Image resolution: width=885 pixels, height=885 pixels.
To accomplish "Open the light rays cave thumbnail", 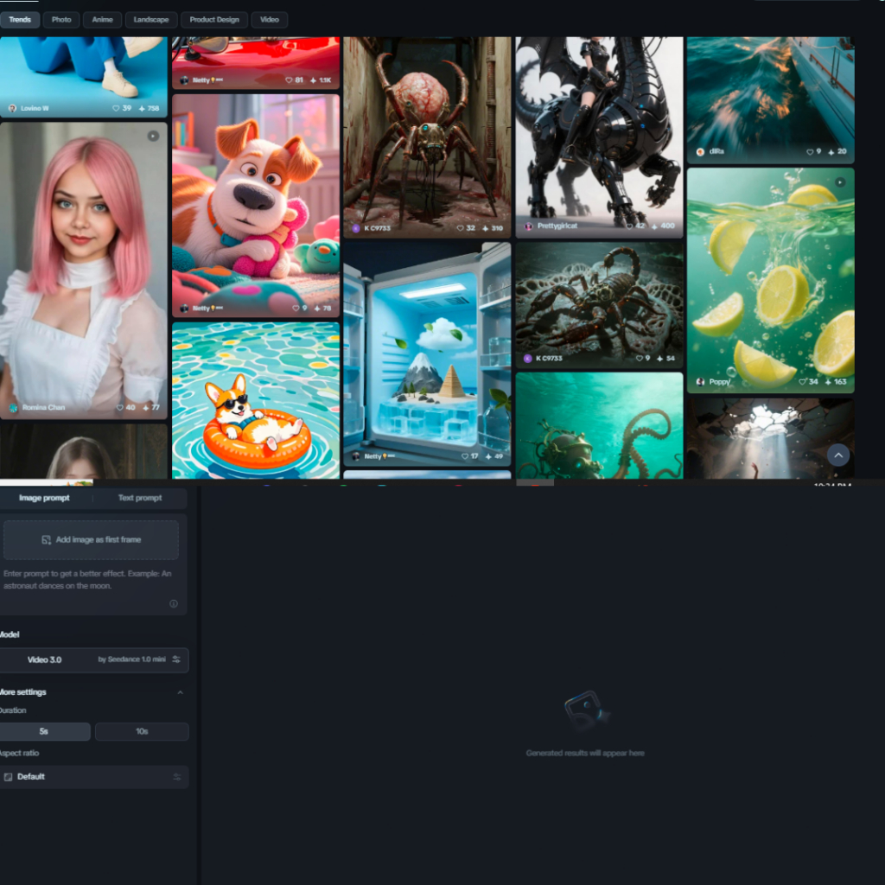I will coord(770,438).
